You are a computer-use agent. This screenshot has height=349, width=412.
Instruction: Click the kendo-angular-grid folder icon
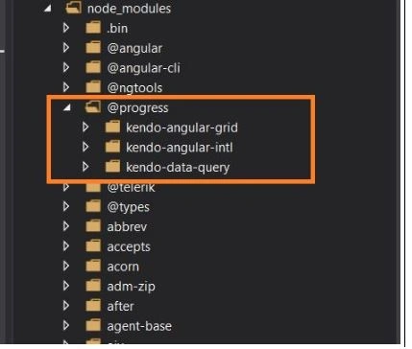pyautogui.click(x=112, y=127)
